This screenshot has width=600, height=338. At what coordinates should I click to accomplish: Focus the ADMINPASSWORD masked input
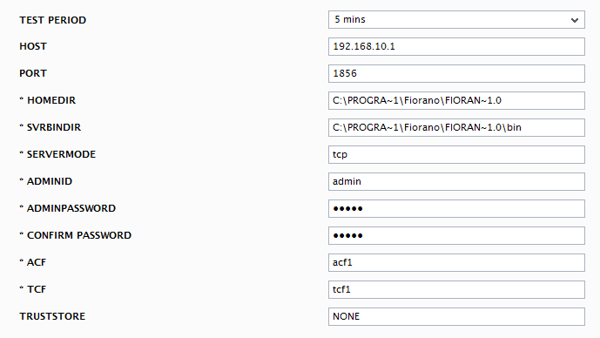tap(456, 208)
